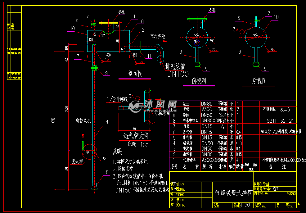
Task: Click note '2.焊接光滑.'
Action: (123, 169)
